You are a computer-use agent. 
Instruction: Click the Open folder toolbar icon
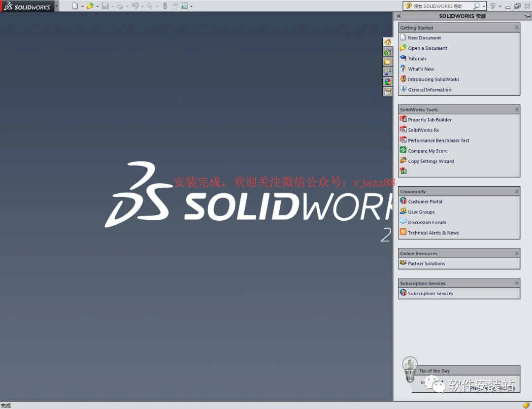[90, 6]
